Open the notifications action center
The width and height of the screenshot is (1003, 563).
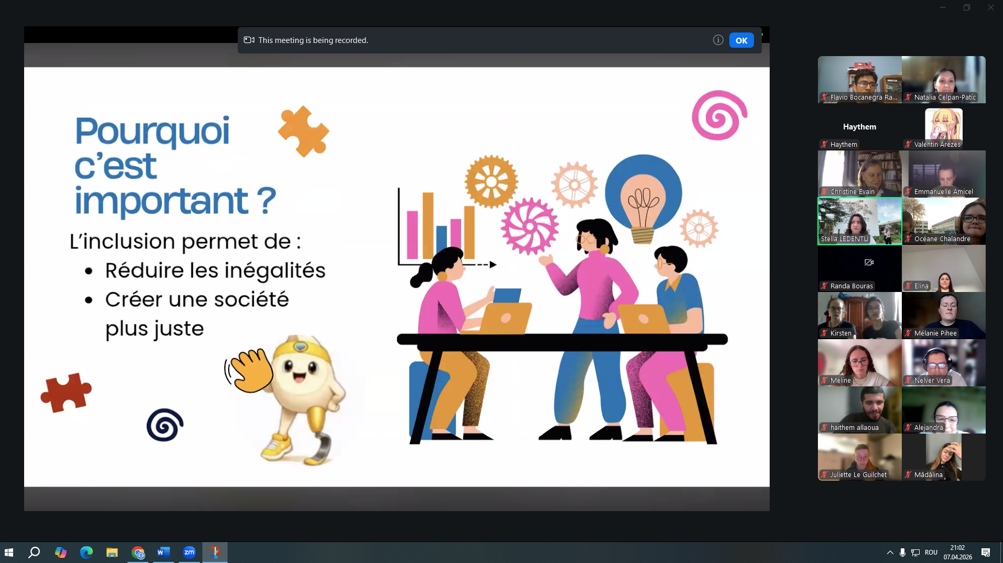985,552
